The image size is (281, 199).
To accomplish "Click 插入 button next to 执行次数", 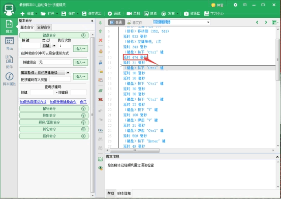I will (x=80, y=49).
